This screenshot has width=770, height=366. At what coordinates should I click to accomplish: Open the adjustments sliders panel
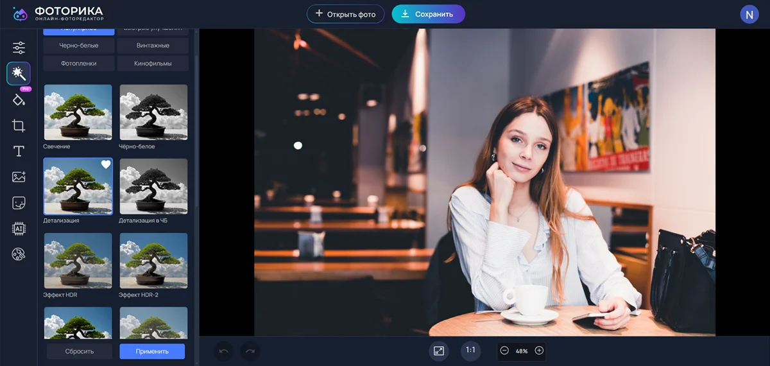[x=19, y=48]
